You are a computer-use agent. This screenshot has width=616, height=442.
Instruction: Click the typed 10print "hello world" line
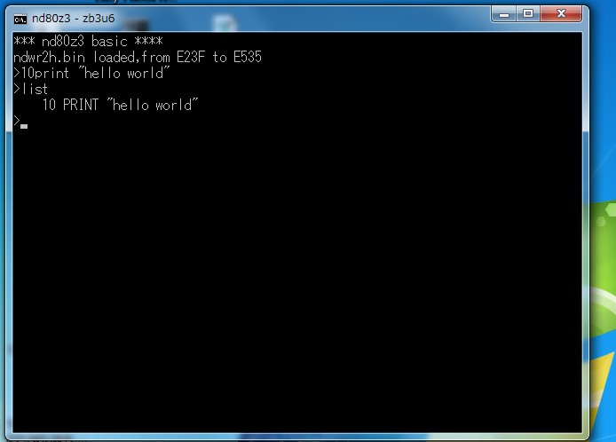[x=91, y=73]
